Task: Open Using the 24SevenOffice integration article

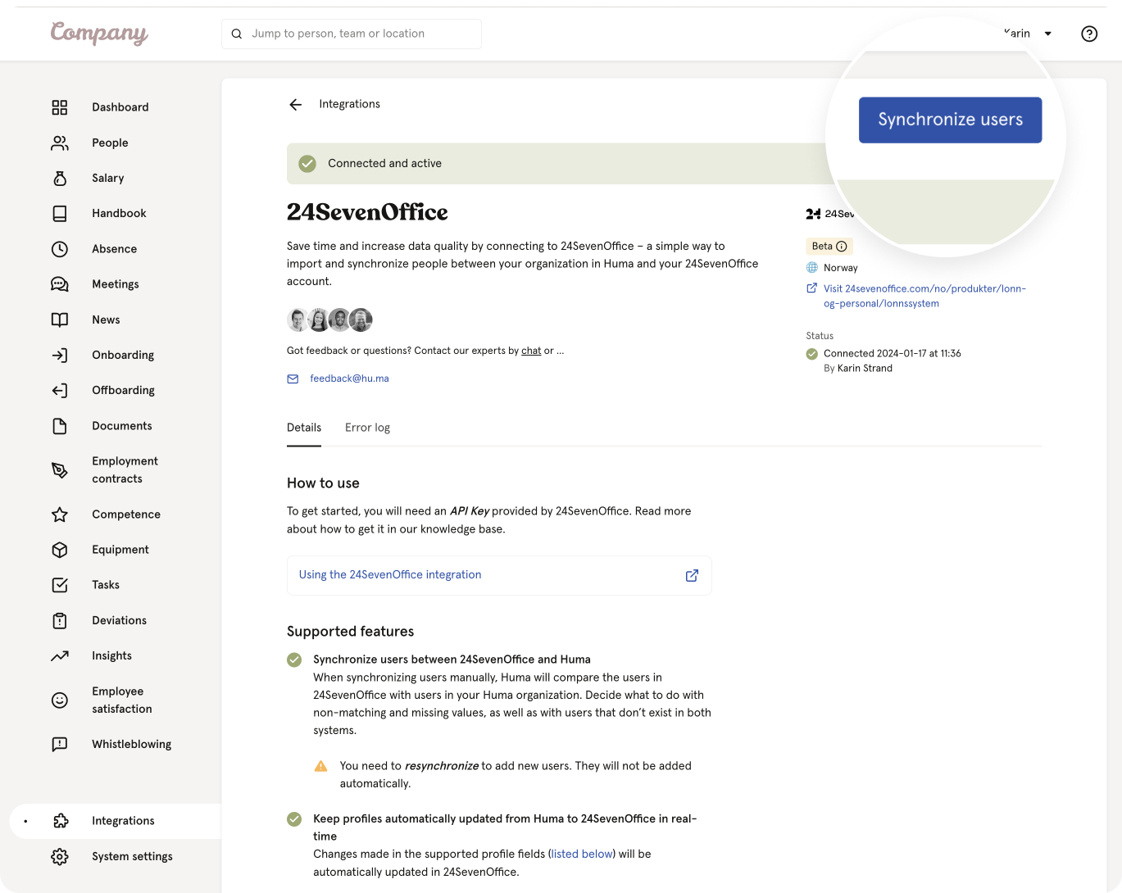Action: (499, 575)
